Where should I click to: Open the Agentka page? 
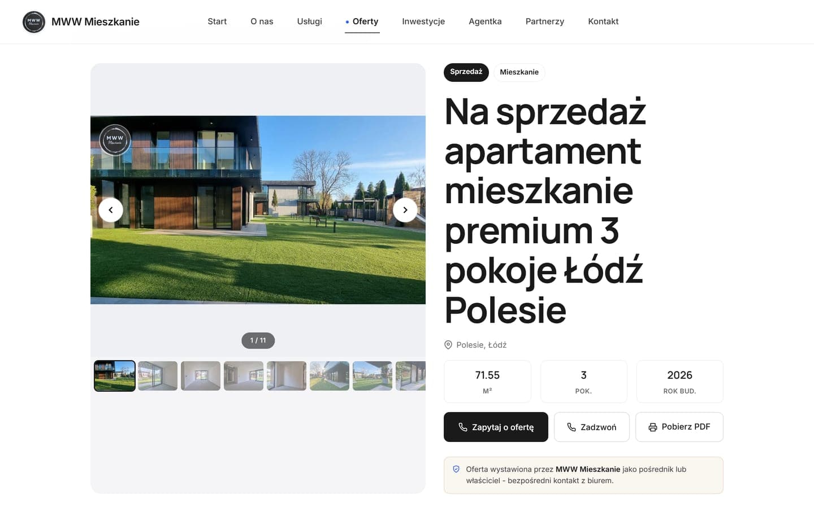tap(485, 21)
